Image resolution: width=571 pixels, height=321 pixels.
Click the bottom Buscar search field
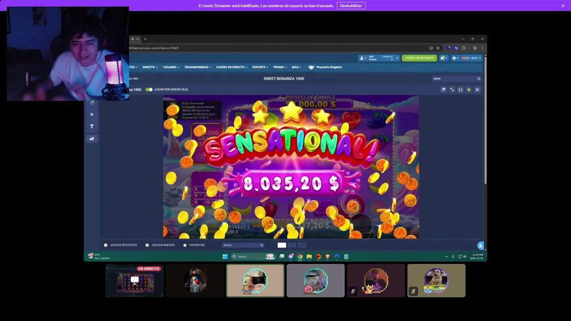[x=243, y=245]
